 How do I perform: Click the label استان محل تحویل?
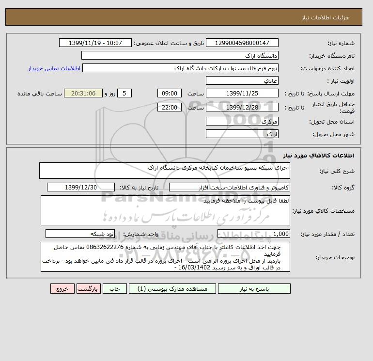(332, 122)
